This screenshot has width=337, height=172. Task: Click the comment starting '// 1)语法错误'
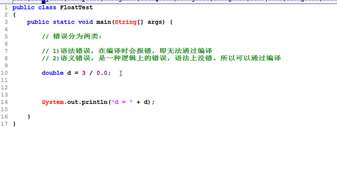(x=127, y=51)
